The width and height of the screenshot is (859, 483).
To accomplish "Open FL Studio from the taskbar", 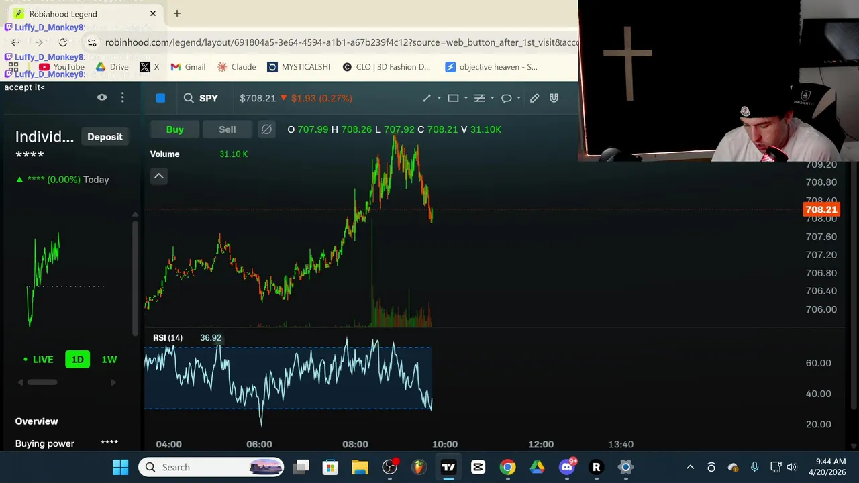I will pyautogui.click(x=419, y=467).
